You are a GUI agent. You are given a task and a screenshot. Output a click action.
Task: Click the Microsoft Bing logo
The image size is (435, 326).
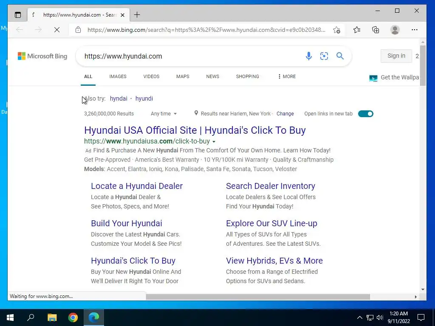coord(42,56)
